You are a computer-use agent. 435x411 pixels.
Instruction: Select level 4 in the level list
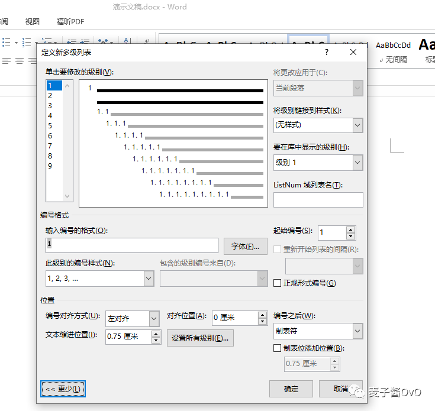(x=54, y=115)
